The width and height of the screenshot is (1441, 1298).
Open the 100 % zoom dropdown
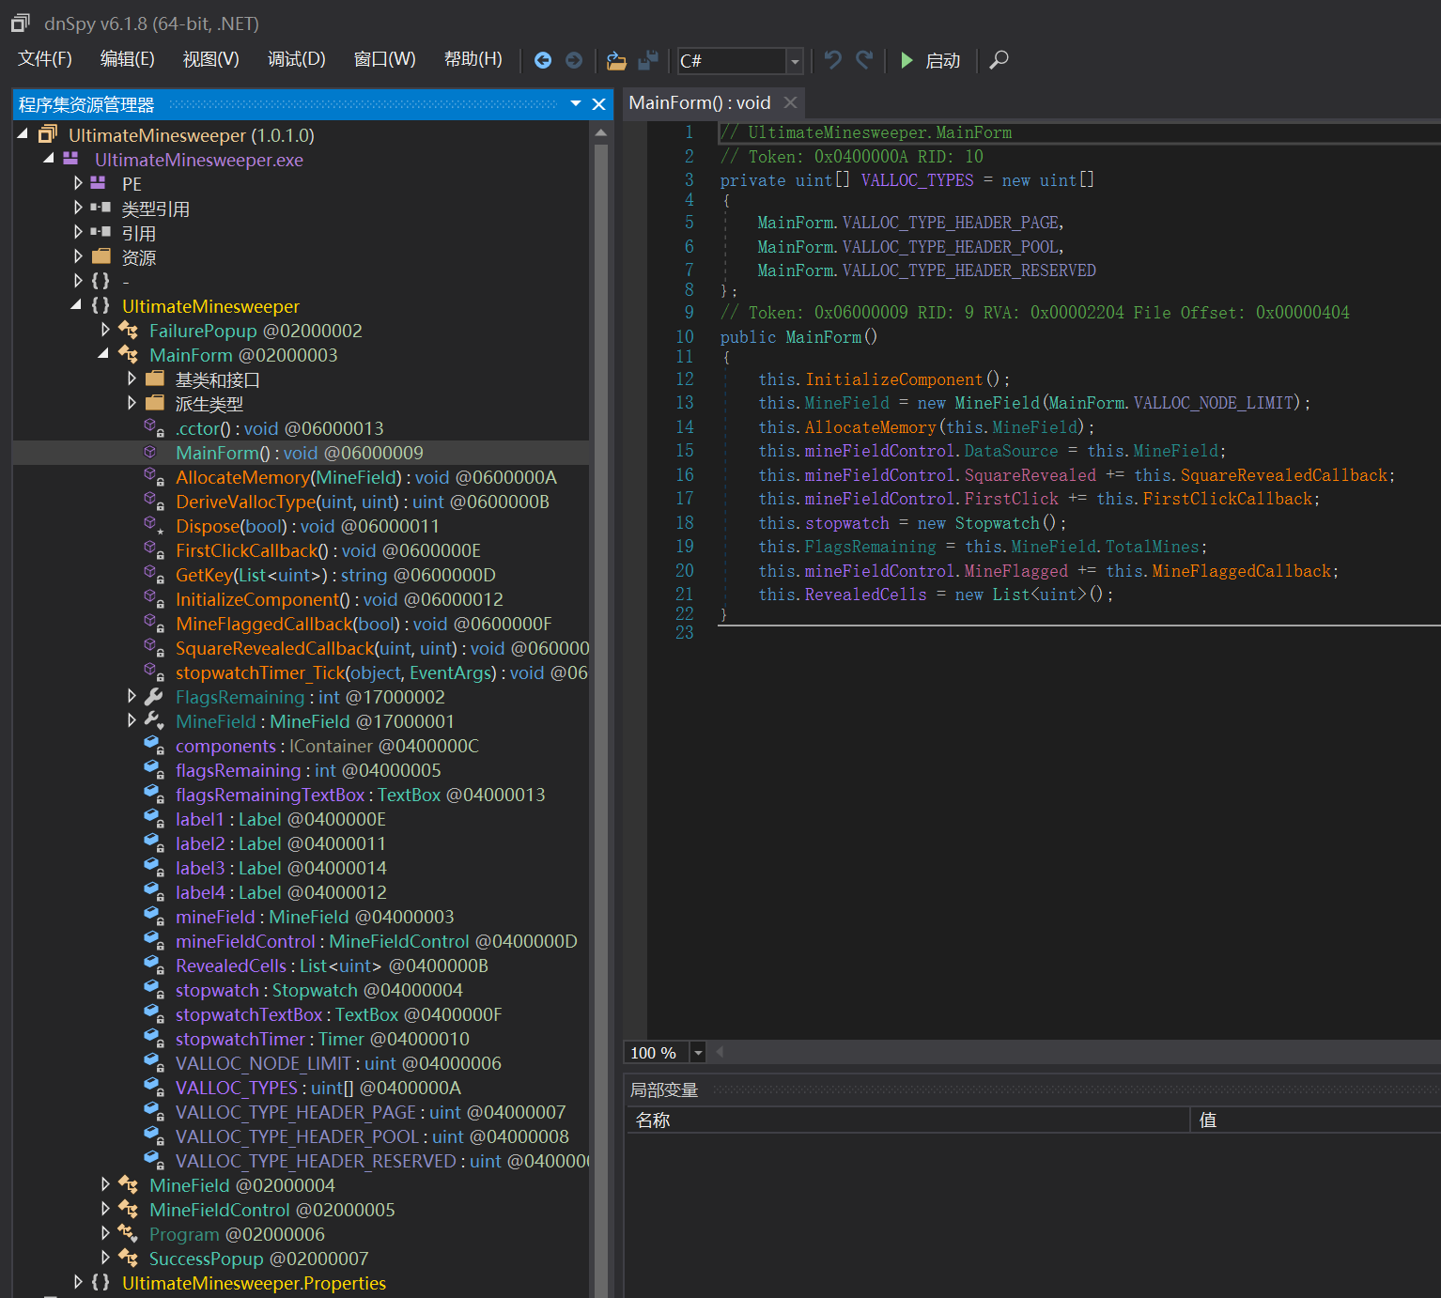coord(698,1053)
